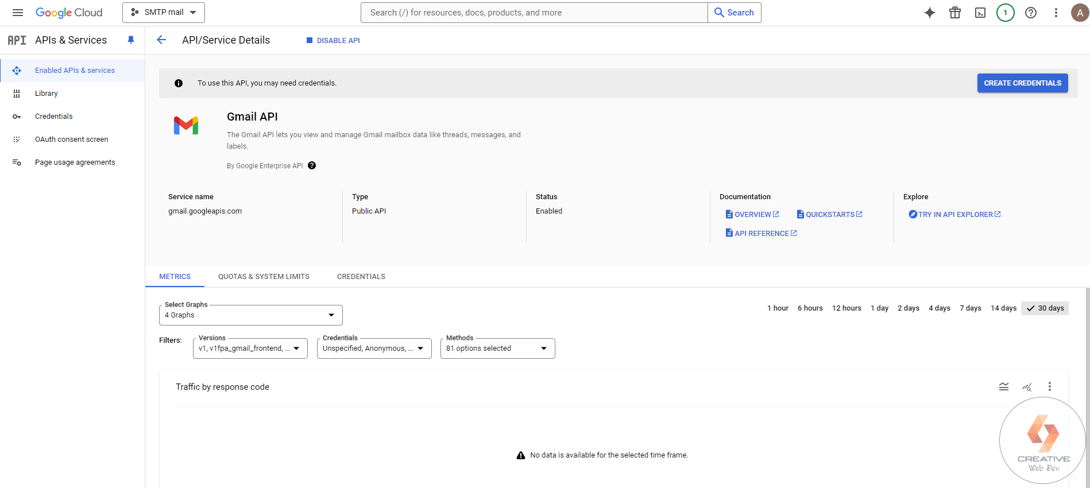Open the free trial gift icon
1090x488 pixels.
point(955,13)
